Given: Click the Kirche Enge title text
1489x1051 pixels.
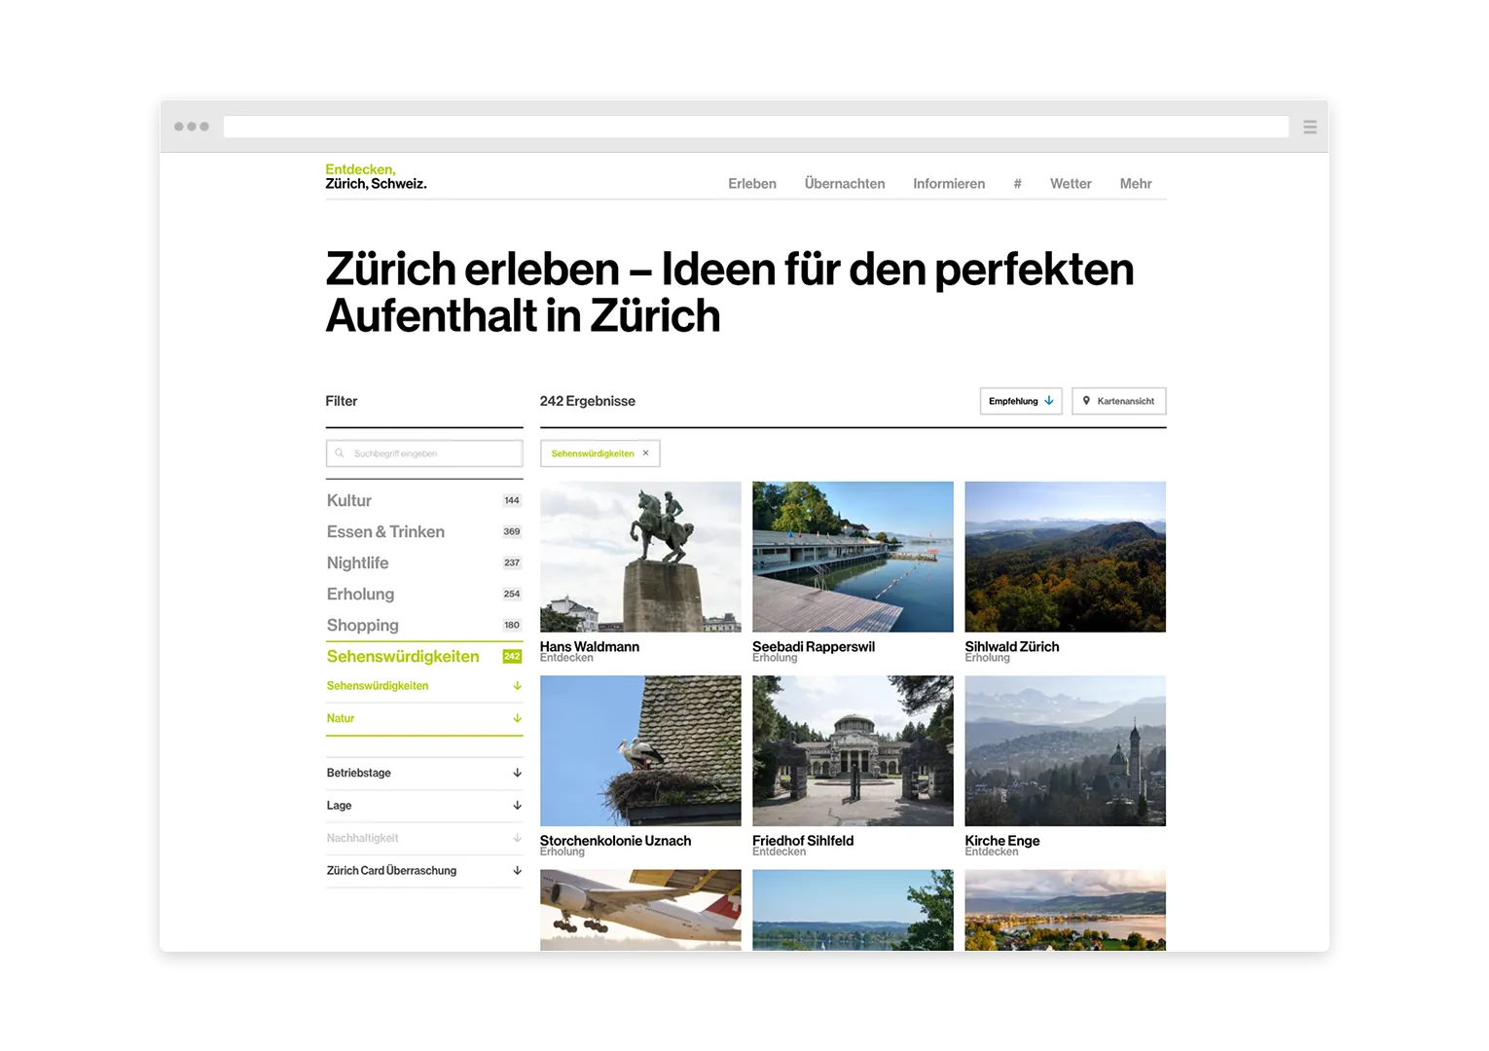Looking at the screenshot, I should click(x=1002, y=840).
